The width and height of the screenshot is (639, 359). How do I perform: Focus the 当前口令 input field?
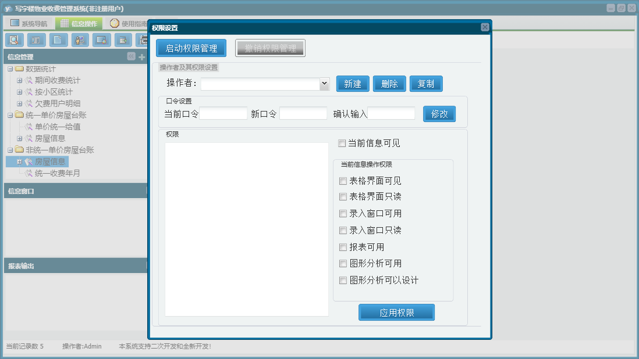click(223, 113)
